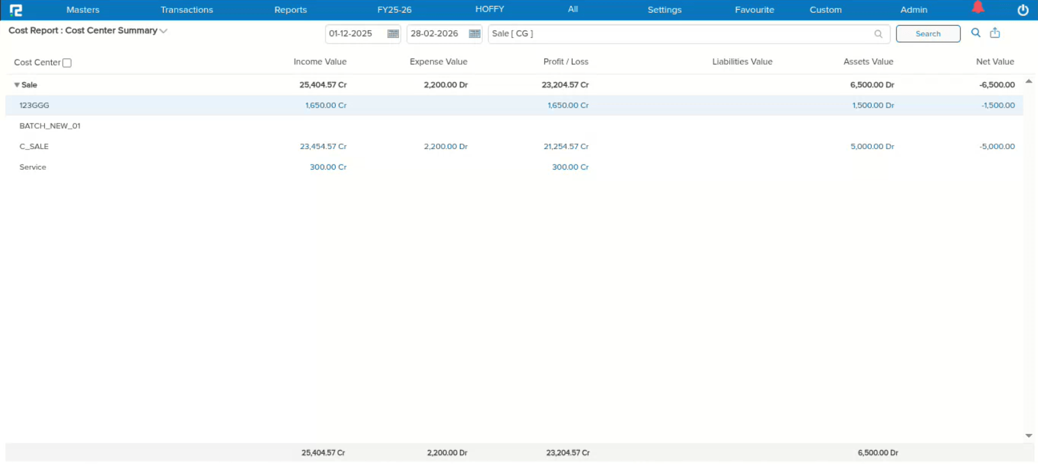
Task: Click the Expense Value column header
Action: 439,62
